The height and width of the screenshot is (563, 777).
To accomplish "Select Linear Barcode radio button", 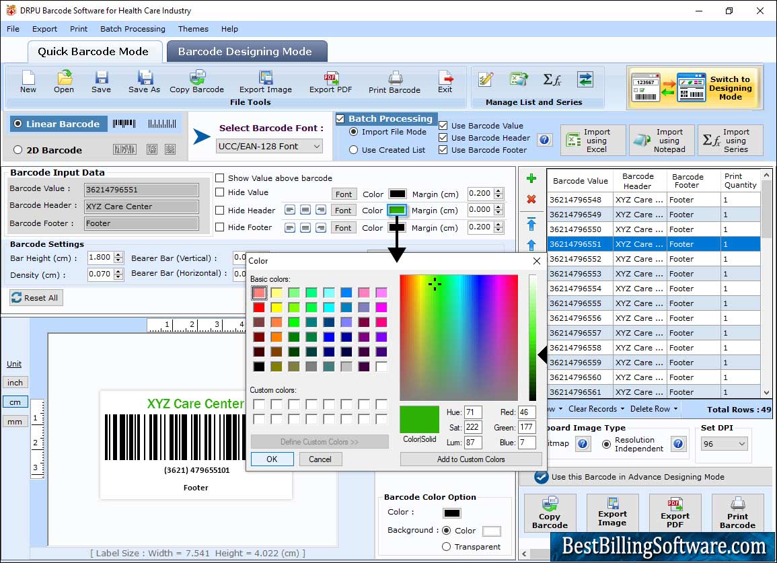I will [18, 124].
